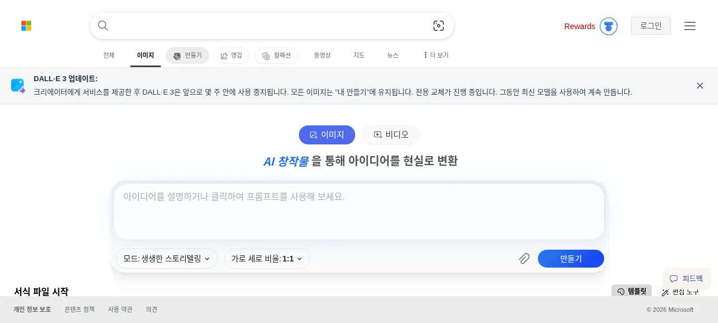The height and width of the screenshot is (323, 718).
Task: Select the 템플릿 button
Action: 632,291
